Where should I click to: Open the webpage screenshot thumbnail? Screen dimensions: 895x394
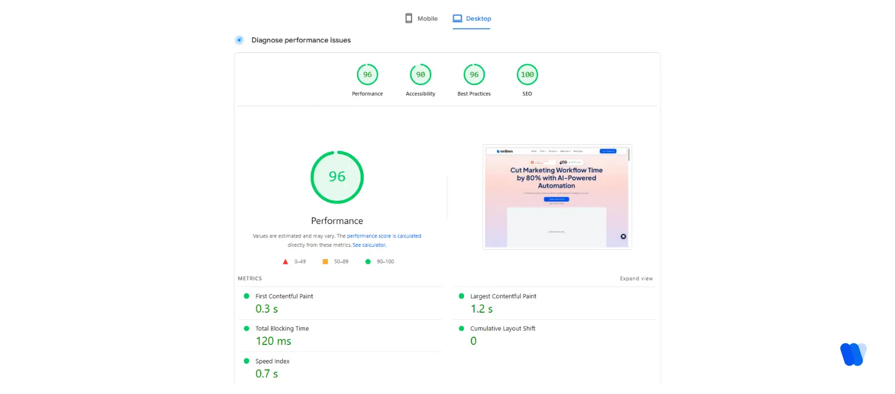557,197
